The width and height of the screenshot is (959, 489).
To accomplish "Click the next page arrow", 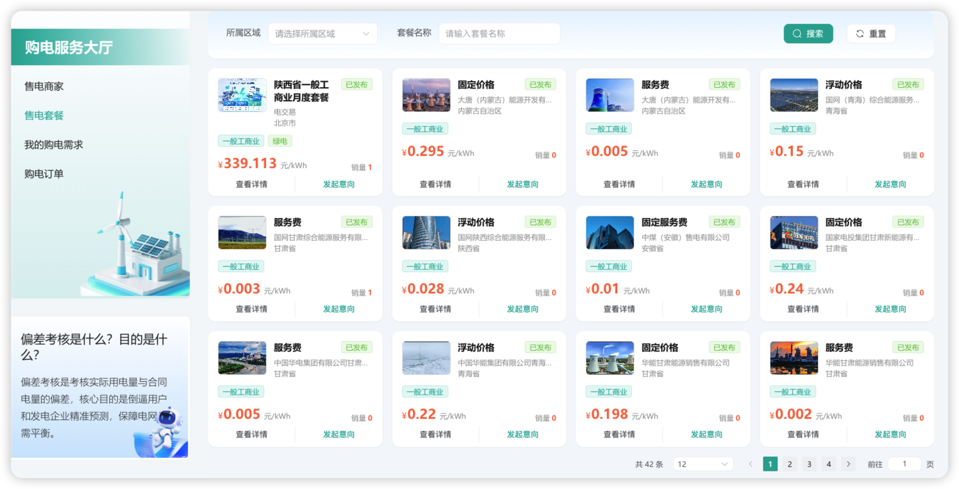I will click(849, 464).
